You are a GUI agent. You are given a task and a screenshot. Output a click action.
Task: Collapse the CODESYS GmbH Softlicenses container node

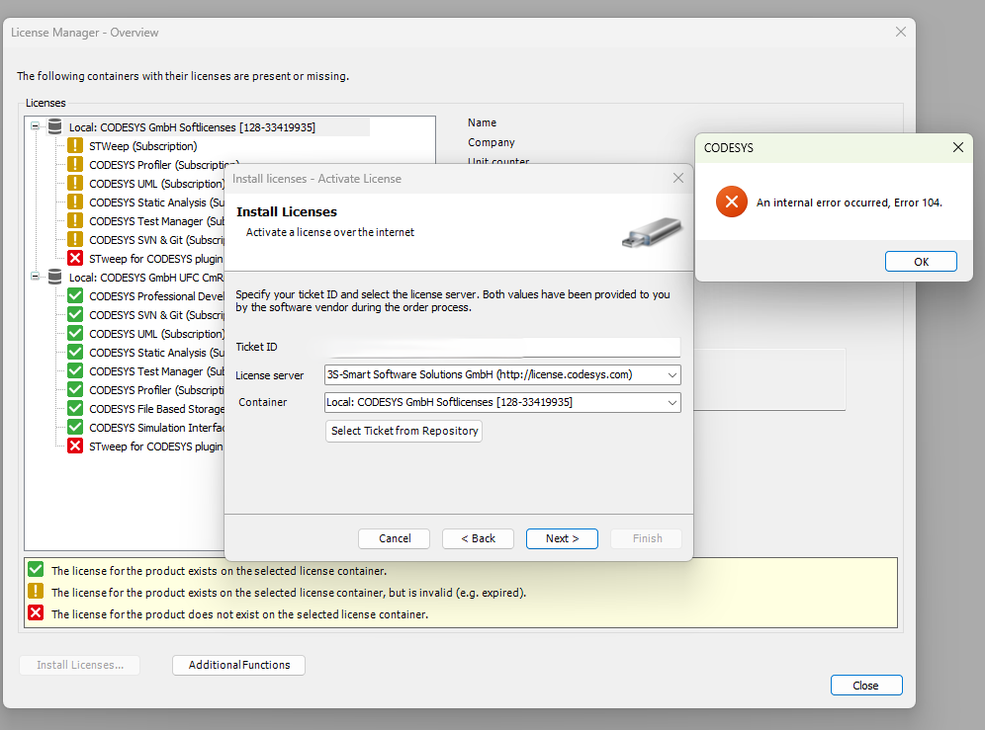point(36,126)
